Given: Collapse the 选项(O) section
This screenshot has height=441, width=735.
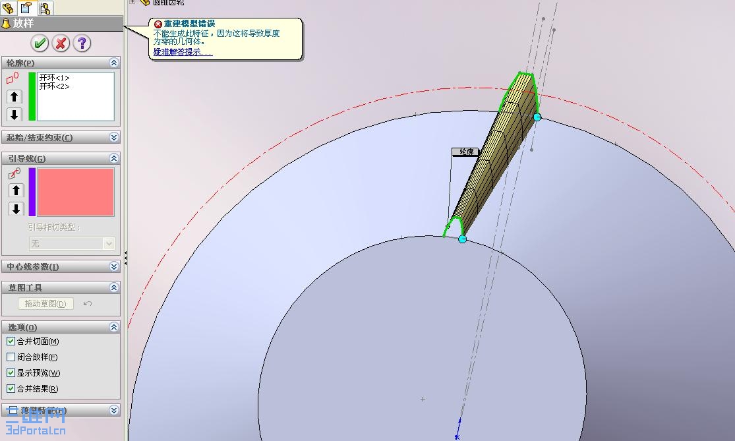Looking at the screenshot, I should 114,327.
